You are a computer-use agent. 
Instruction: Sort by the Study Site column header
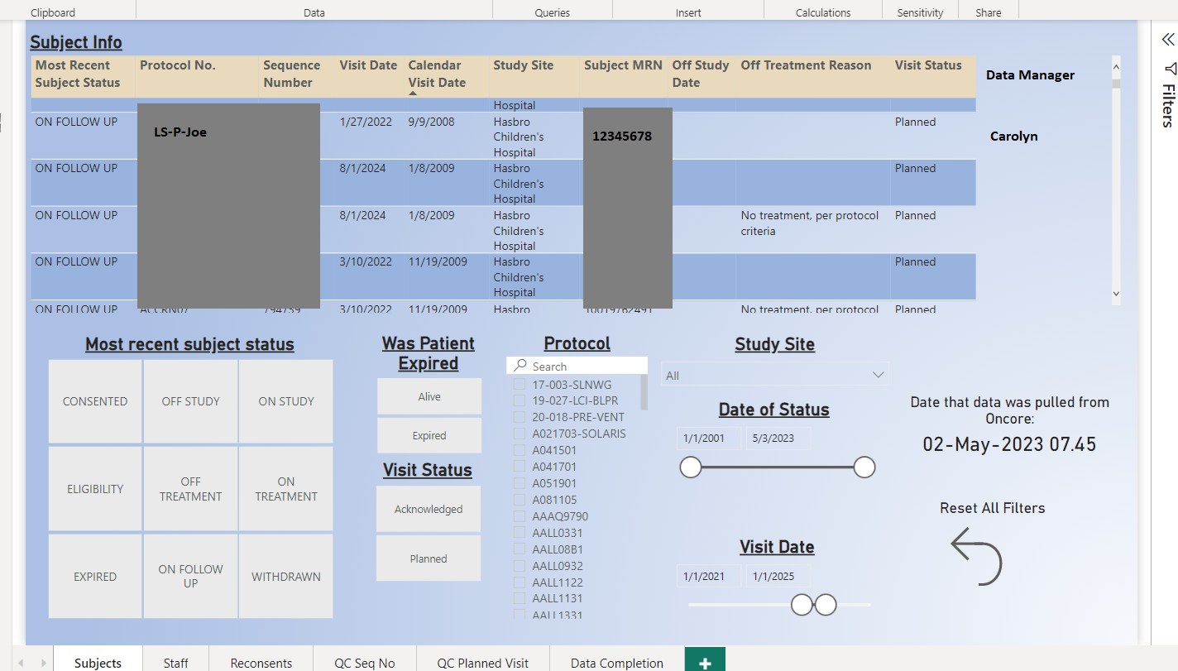pos(524,65)
